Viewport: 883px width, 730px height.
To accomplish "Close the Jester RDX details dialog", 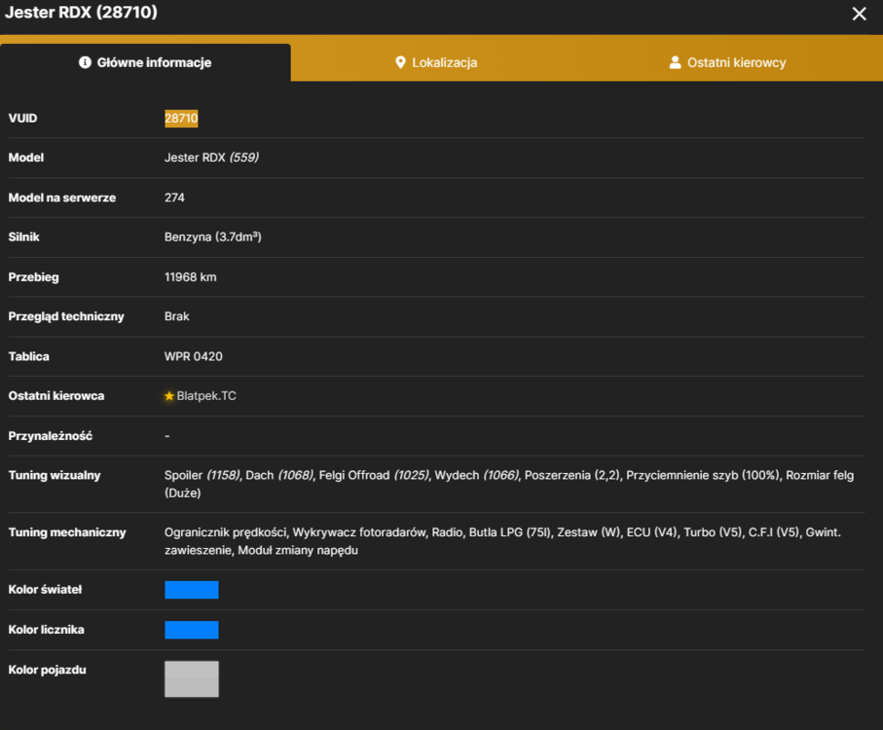I will click(859, 14).
